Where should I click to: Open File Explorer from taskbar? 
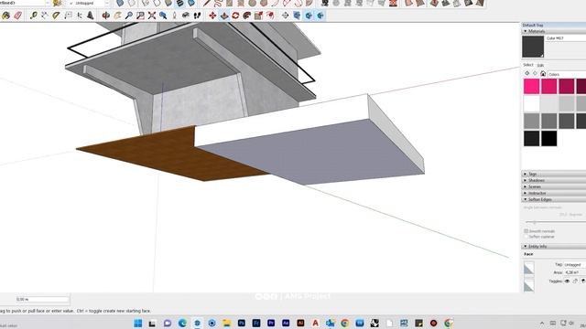227,323
